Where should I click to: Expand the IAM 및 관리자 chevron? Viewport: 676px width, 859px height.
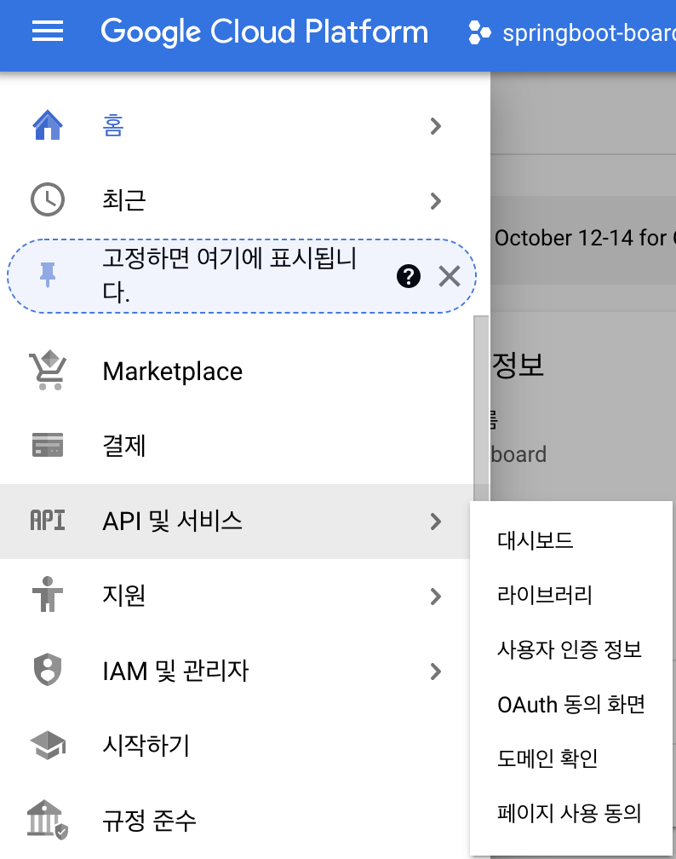click(436, 672)
